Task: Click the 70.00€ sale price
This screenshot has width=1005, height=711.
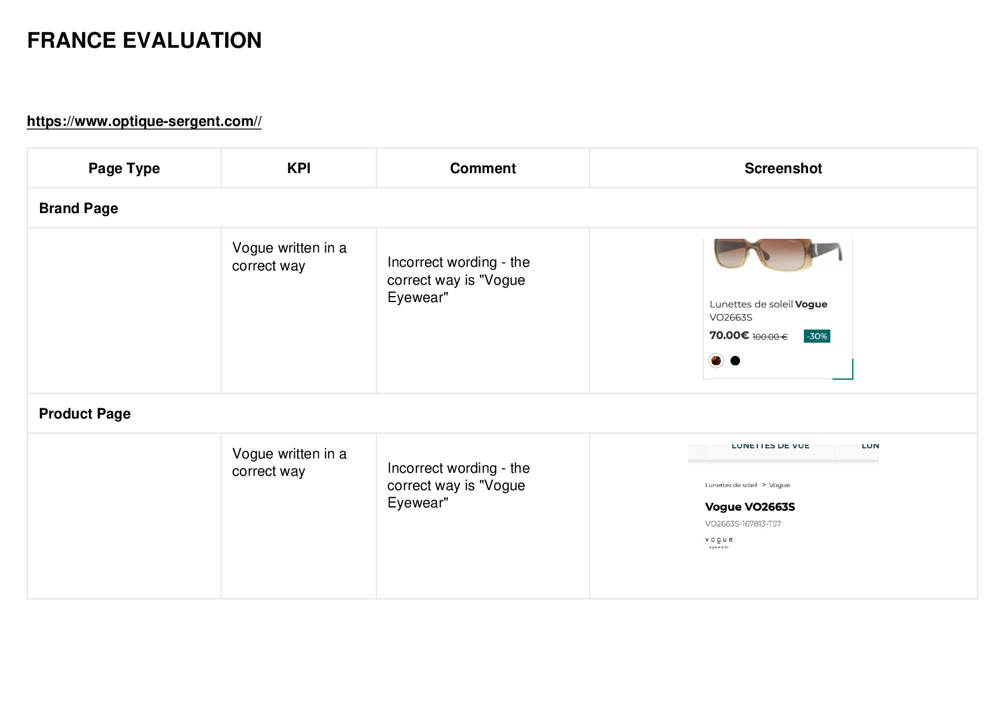Action: tap(729, 335)
